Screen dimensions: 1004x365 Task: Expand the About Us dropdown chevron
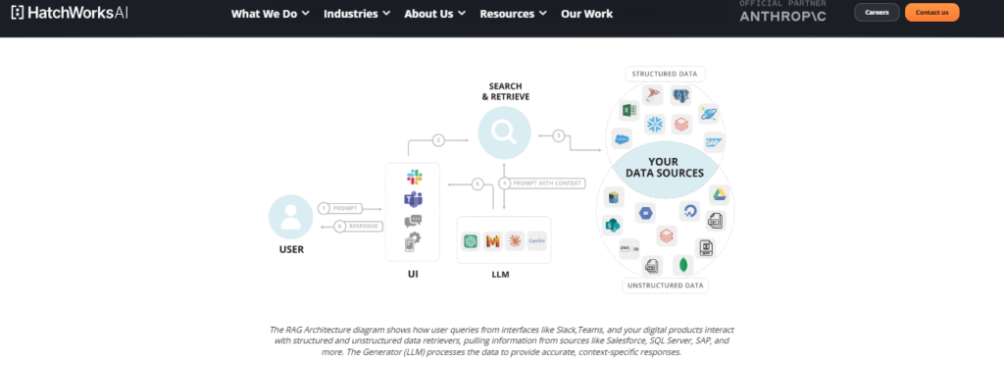point(462,14)
